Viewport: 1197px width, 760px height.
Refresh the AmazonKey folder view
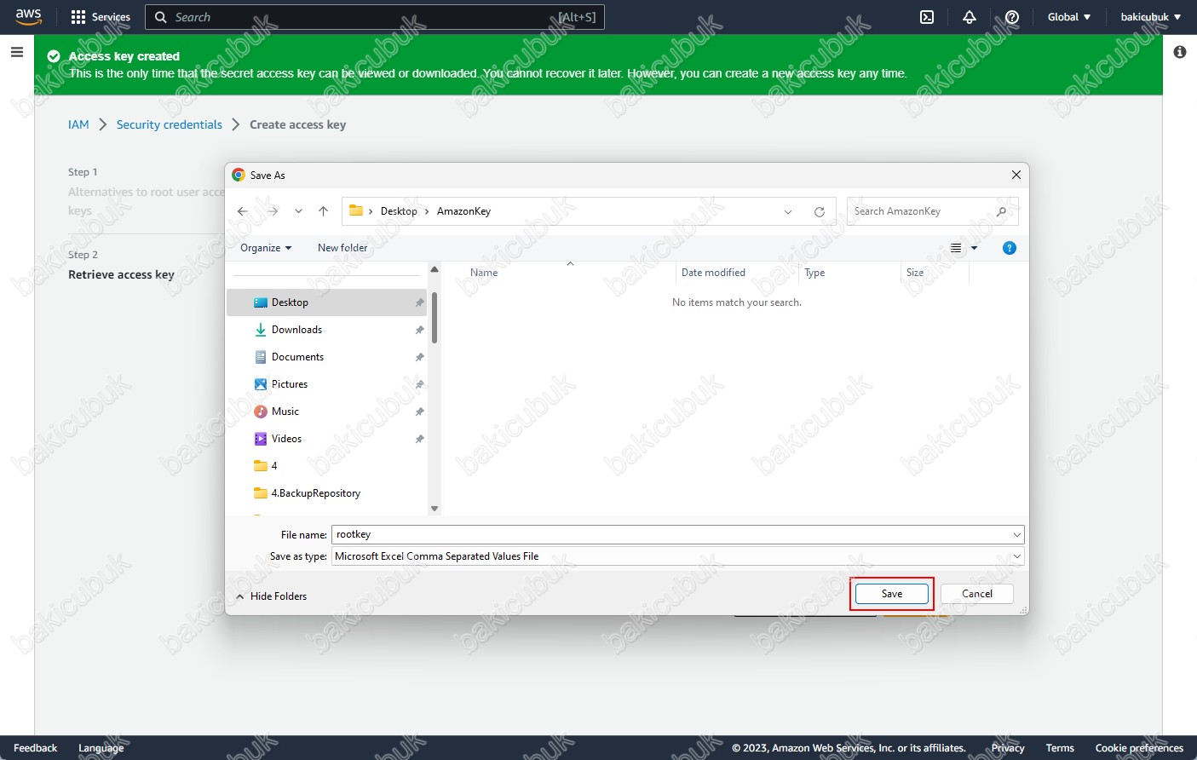pos(820,211)
